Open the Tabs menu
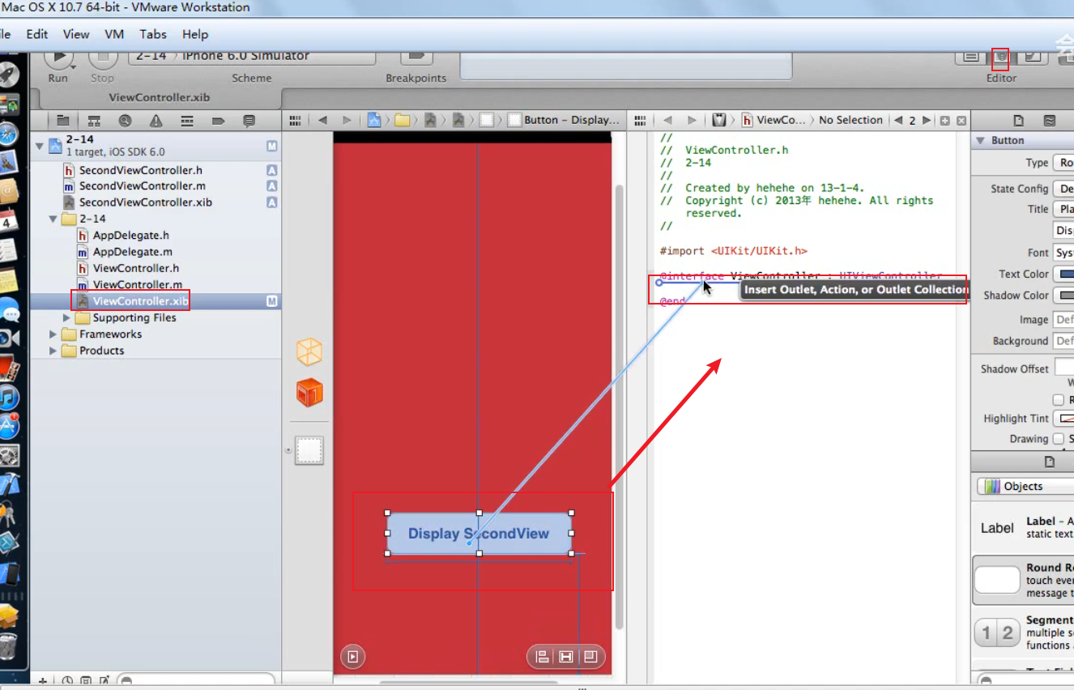The image size is (1074, 690). (x=153, y=34)
